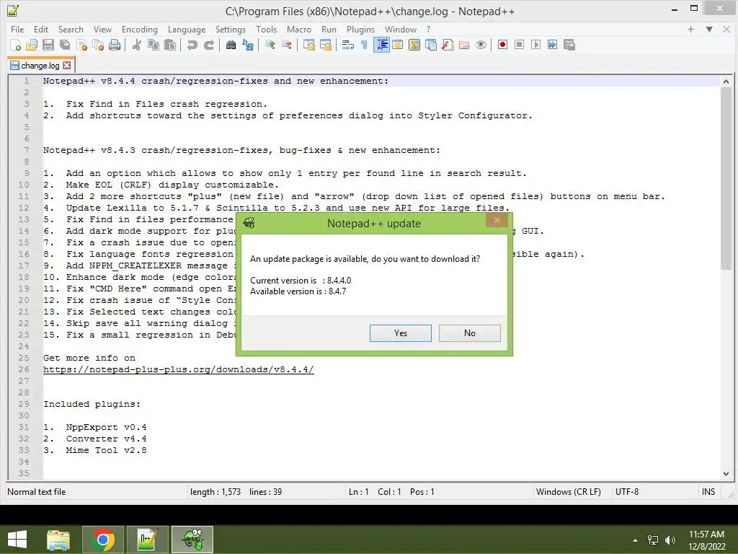The height and width of the screenshot is (554, 738).
Task: Click the Copy toolbar icon
Action: (x=154, y=45)
